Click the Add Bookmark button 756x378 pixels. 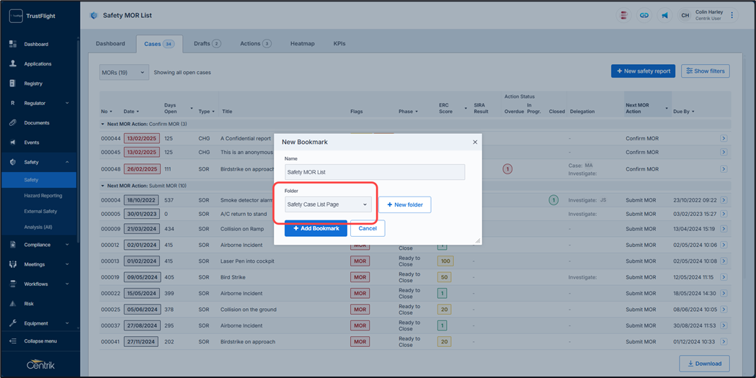click(316, 228)
